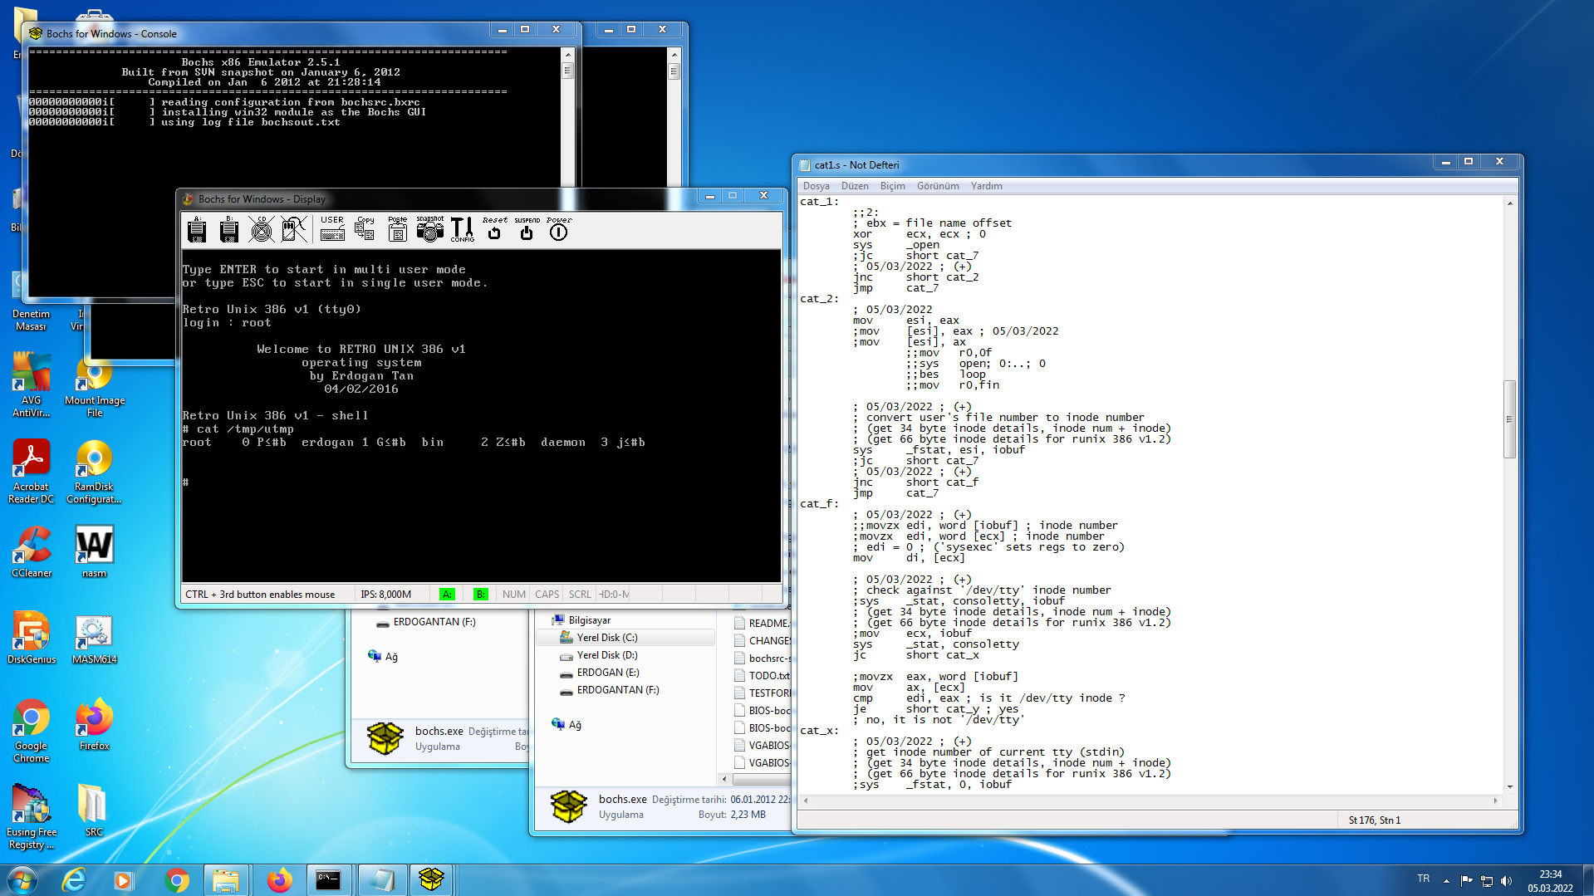Screen dimensions: 1594x896
Task: Toggle the CD-ROM drive icon
Action: (262, 230)
